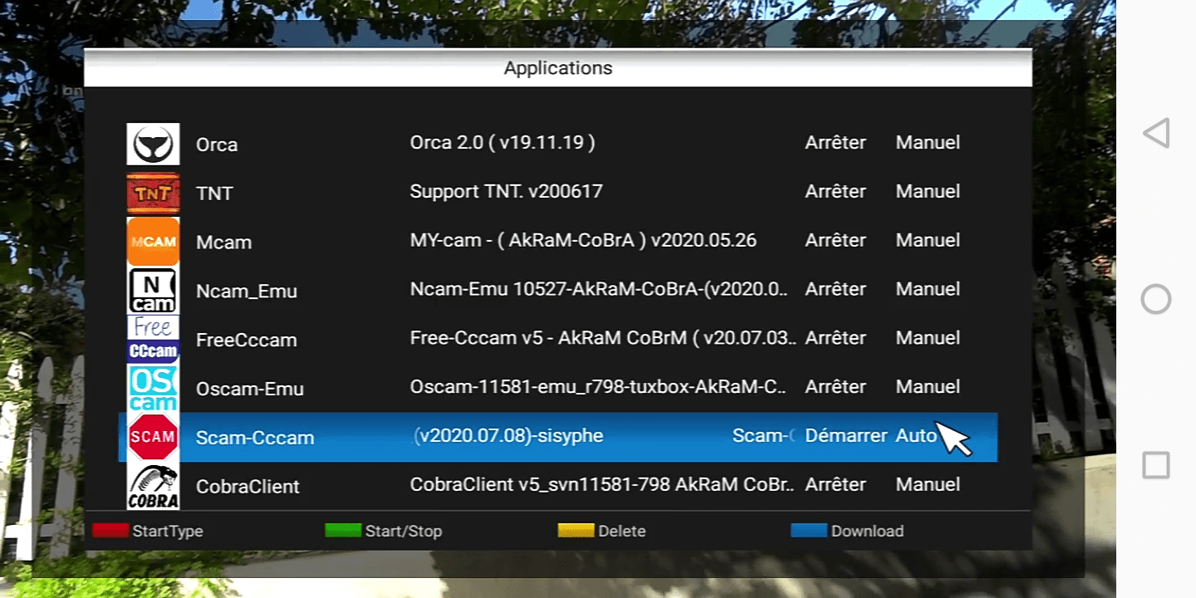
Task: Click Démarrer status in Scam-Cccam row
Action: click(846, 436)
